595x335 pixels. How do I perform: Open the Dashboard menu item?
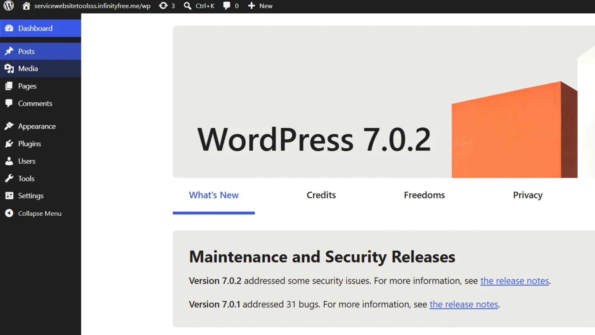pyautogui.click(x=40, y=28)
